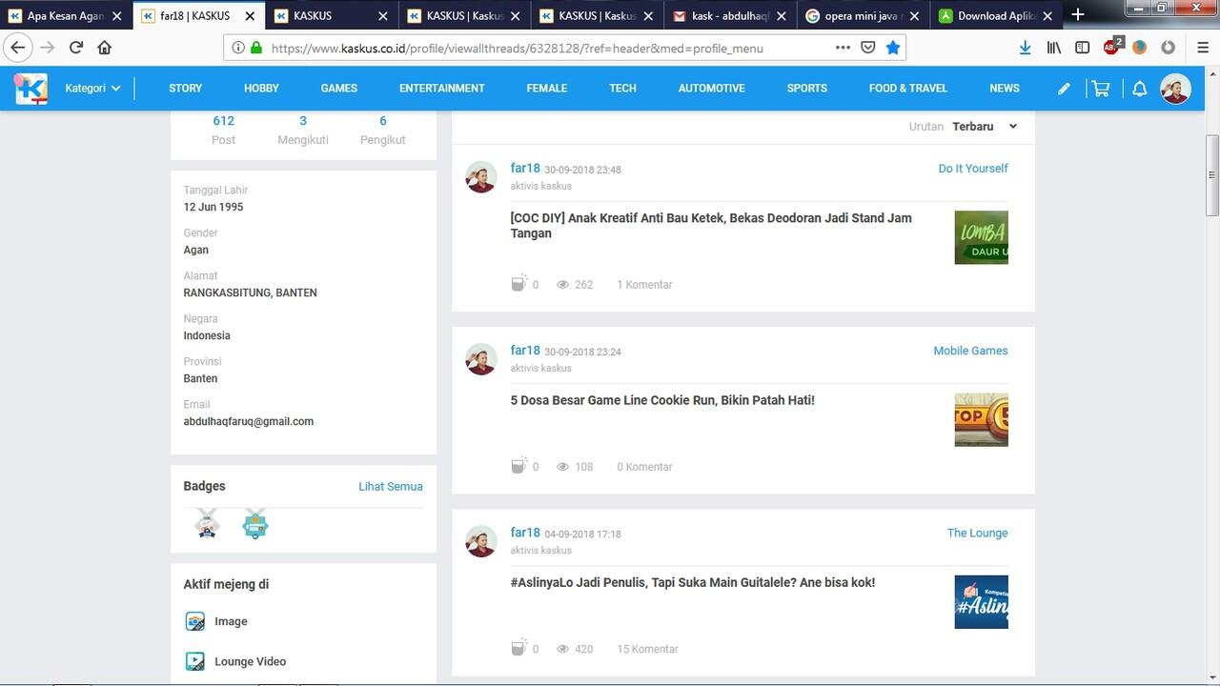
Task: Click far18 avatar on the AslinyaLo thread
Action: pos(481,541)
